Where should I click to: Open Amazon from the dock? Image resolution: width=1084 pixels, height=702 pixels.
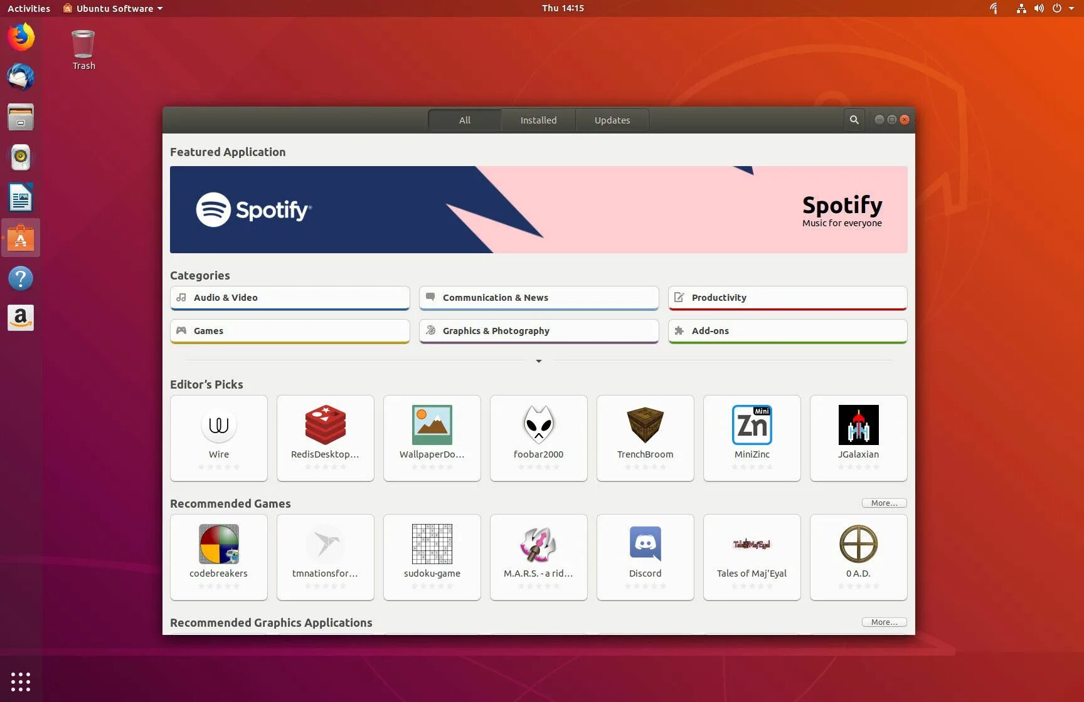point(21,318)
